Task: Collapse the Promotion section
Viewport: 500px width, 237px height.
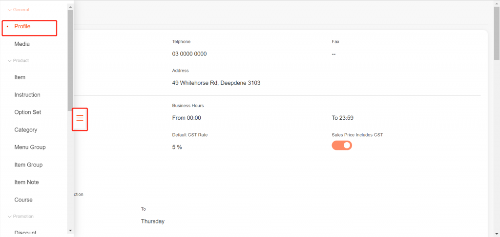Action: 10,217
